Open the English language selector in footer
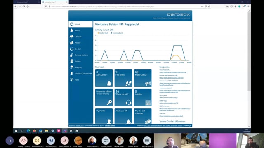Viewport: 264px width, 148px height. click(x=187, y=125)
